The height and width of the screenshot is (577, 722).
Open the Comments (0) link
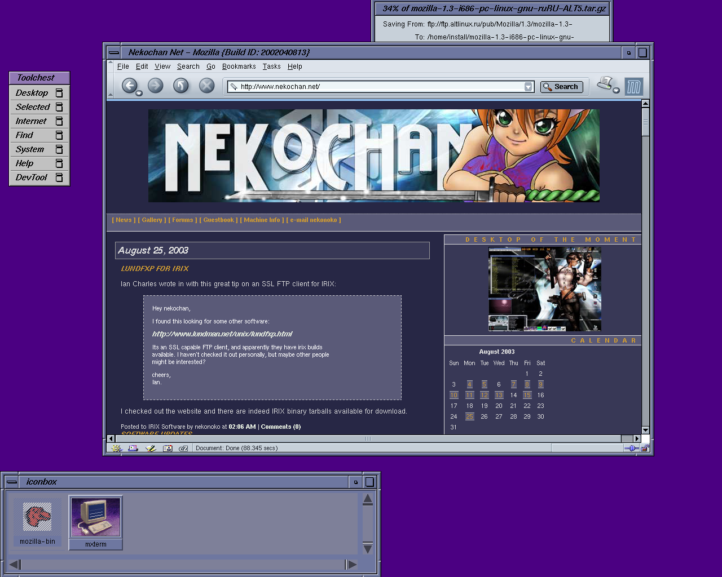pyautogui.click(x=281, y=427)
